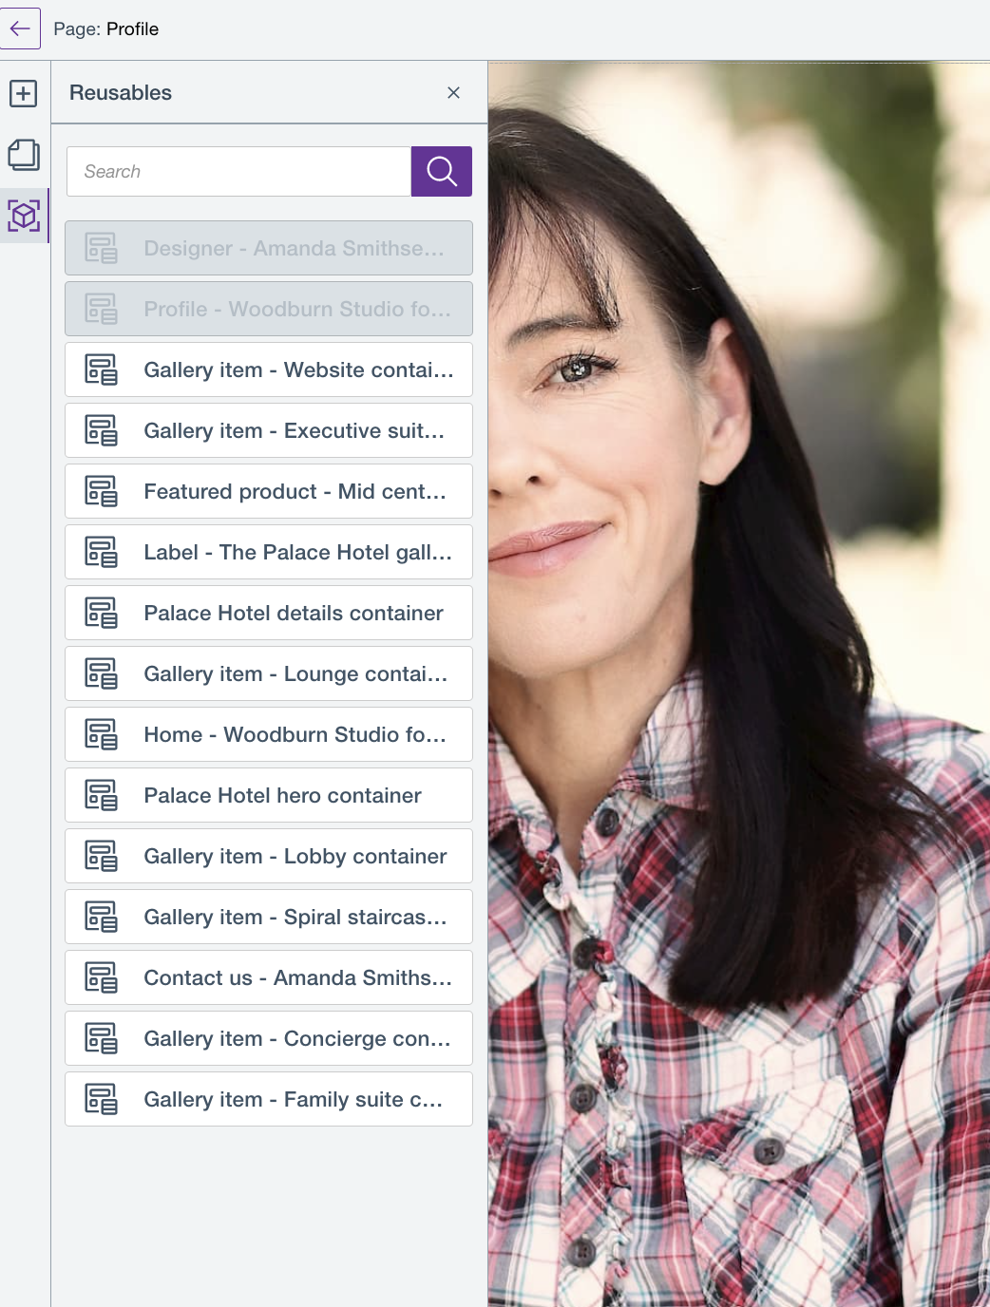This screenshot has height=1307, width=990.
Task: Select Palace Hotel details container
Action: (x=269, y=613)
